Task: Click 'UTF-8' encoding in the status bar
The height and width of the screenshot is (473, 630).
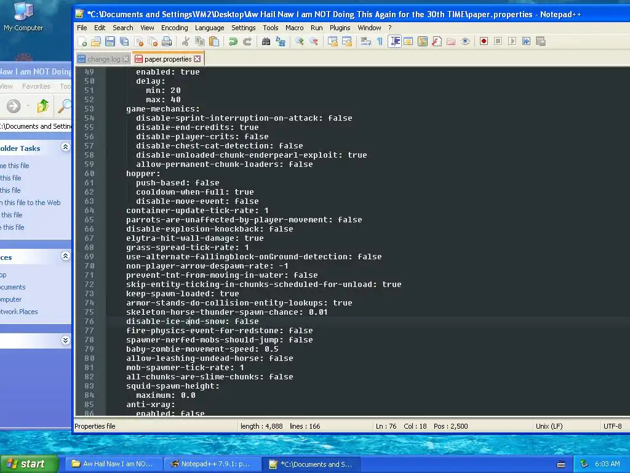Action: pyautogui.click(x=612, y=426)
